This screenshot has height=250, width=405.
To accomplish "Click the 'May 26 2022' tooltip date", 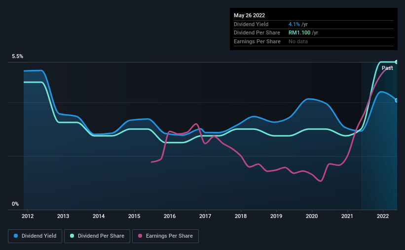I will pyautogui.click(x=249, y=14).
